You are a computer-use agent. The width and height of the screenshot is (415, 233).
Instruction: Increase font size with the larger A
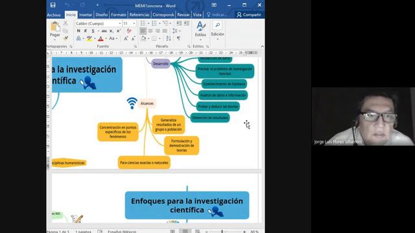(x=126, y=39)
